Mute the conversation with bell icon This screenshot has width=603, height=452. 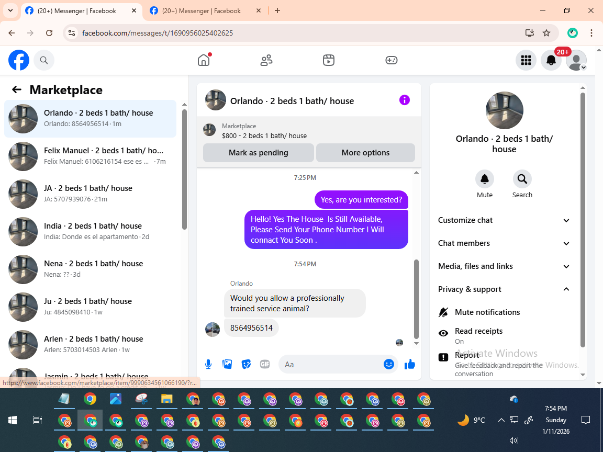(x=485, y=179)
